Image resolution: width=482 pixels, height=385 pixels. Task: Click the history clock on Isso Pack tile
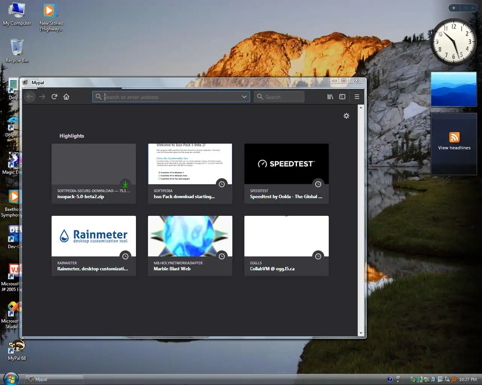pos(222,184)
